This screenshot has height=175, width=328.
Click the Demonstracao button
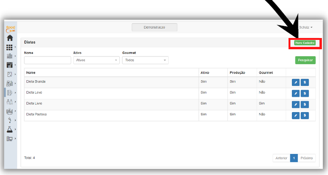pos(155,27)
